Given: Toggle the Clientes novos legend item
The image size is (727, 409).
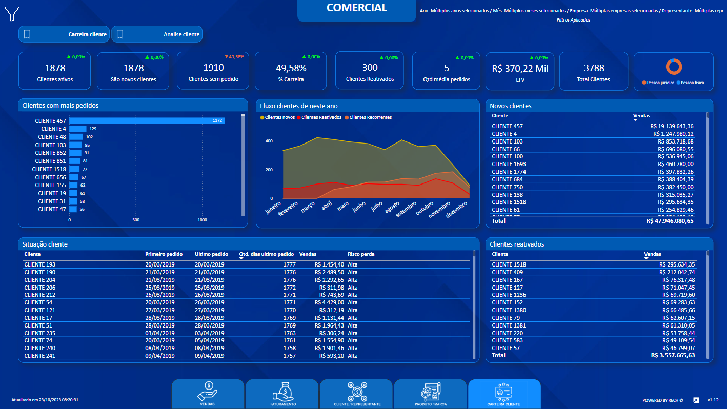Looking at the screenshot, I should coord(277,117).
